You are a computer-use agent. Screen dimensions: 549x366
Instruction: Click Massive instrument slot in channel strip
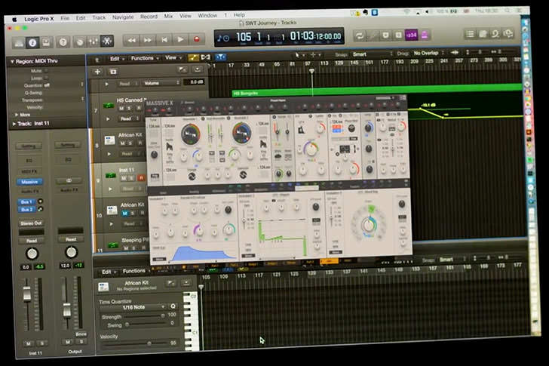point(29,182)
